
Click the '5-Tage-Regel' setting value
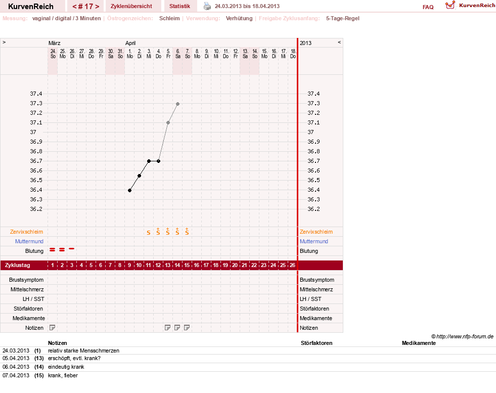click(x=343, y=18)
